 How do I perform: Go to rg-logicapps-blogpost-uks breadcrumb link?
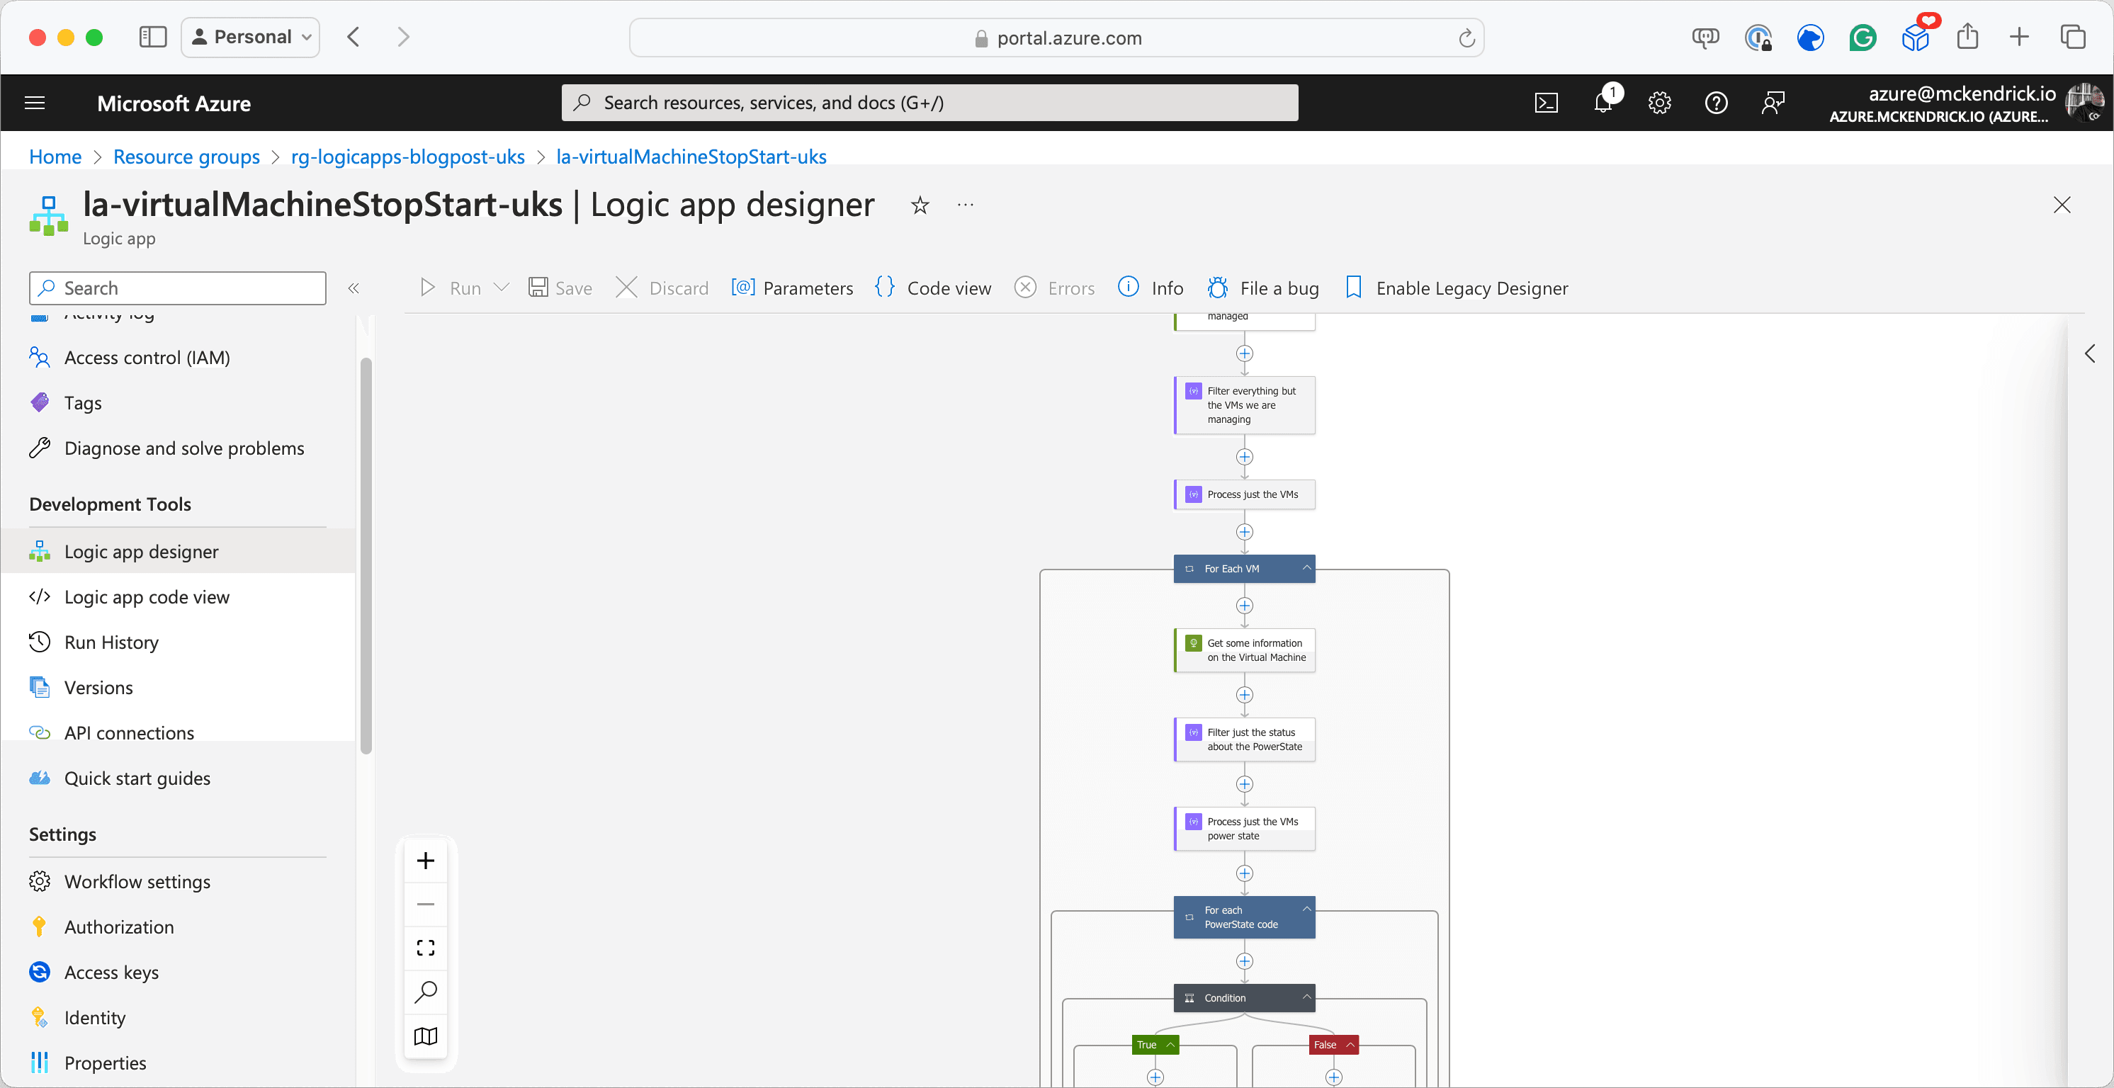click(408, 157)
